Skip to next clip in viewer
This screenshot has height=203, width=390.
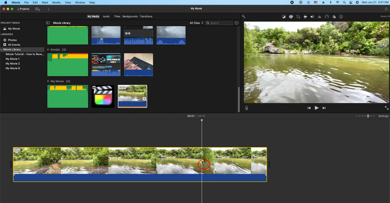point(324,108)
